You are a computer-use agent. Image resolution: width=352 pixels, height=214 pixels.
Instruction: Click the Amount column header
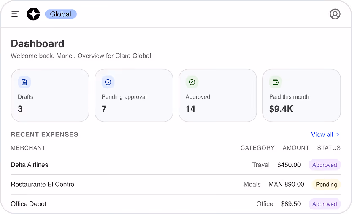pyautogui.click(x=295, y=148)
